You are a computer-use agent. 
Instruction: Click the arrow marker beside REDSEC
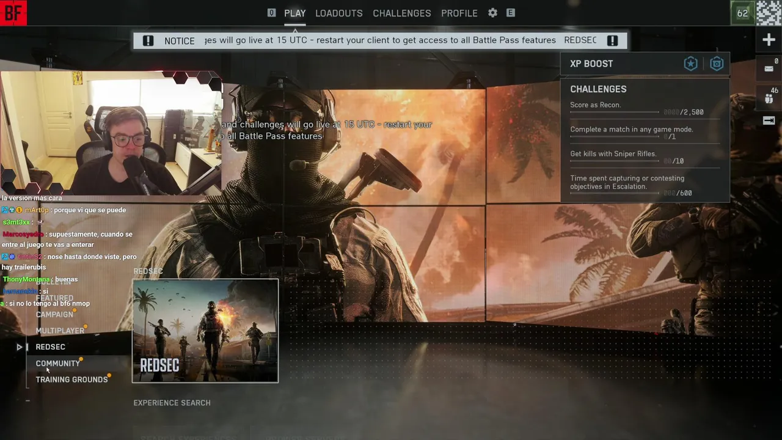click(x=20, y=347)
